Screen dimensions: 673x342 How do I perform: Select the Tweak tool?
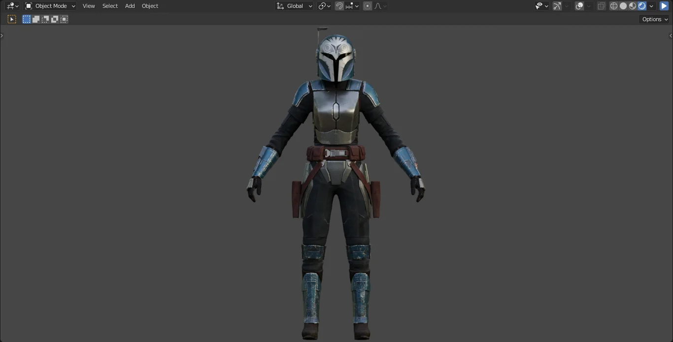[12, 19]
